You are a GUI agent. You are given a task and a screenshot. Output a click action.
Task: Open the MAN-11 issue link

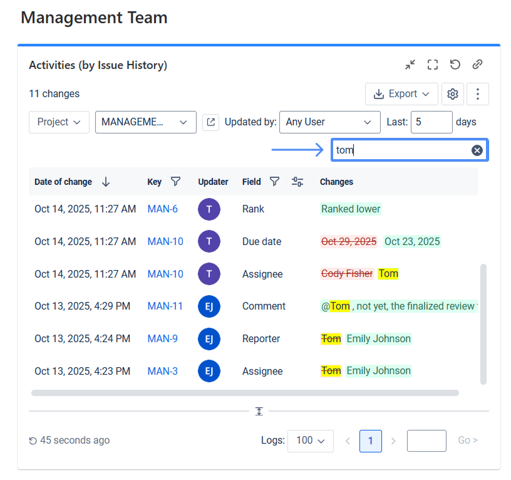(x=165, y=306)
